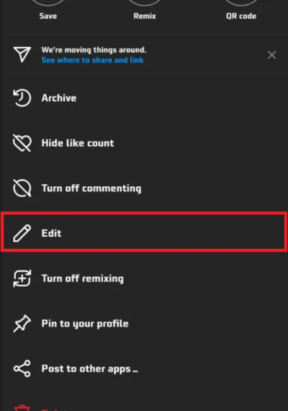The width and height of the screenshot is (288, 411).
Task: Click the crossed-out heart icon
Action: pos(22,143)
